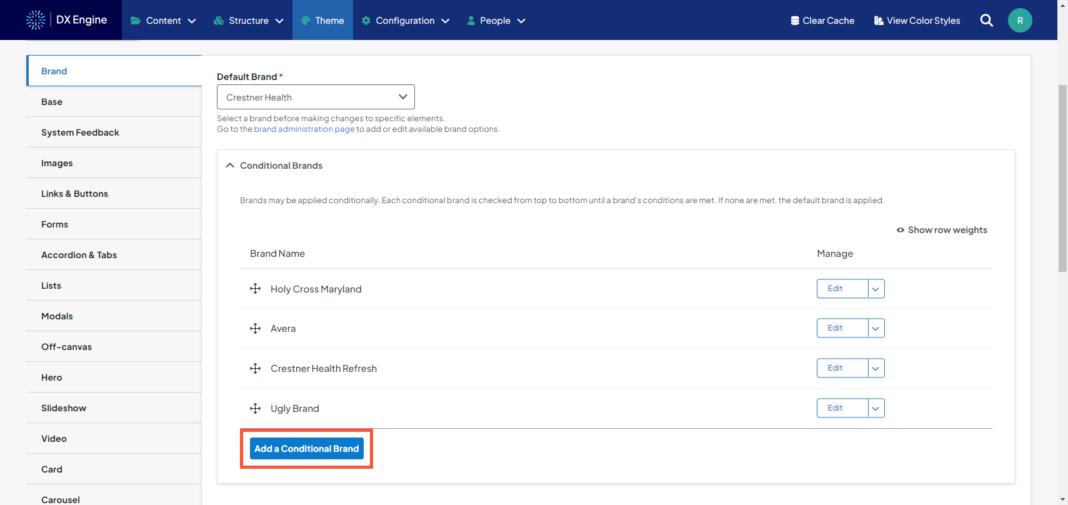Click Edit for Ugly Brand
1068x505 pixels.
(842, 408)
